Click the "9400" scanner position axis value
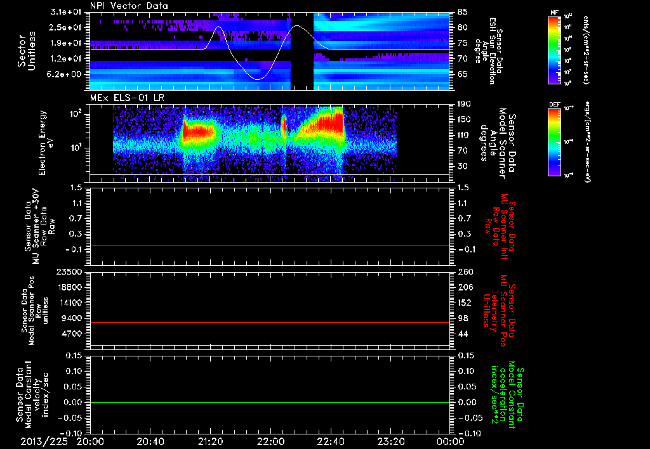Viewport: 650px width, 449px height. (x=71, y=318)
